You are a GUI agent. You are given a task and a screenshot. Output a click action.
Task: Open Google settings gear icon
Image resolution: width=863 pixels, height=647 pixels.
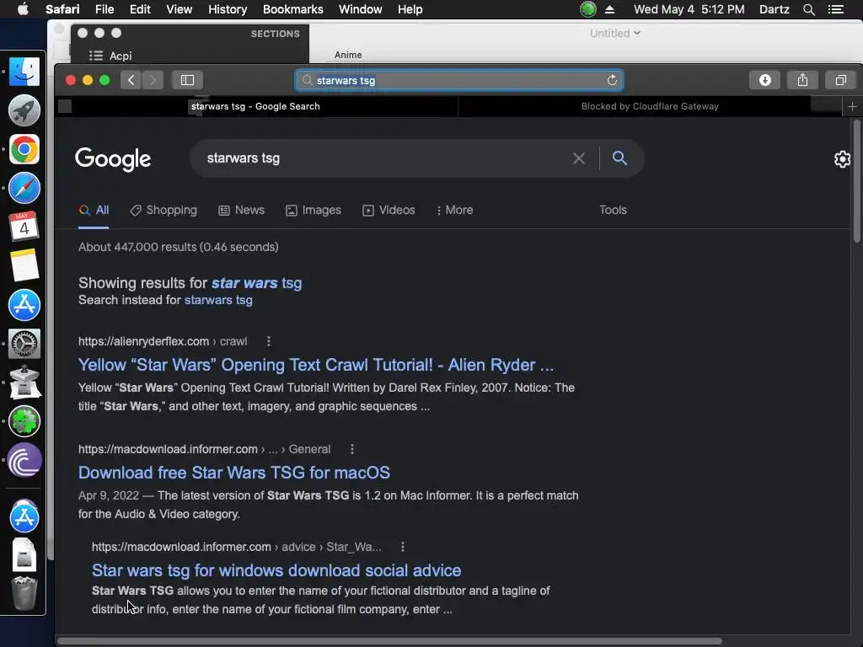[x=842, y=159]
